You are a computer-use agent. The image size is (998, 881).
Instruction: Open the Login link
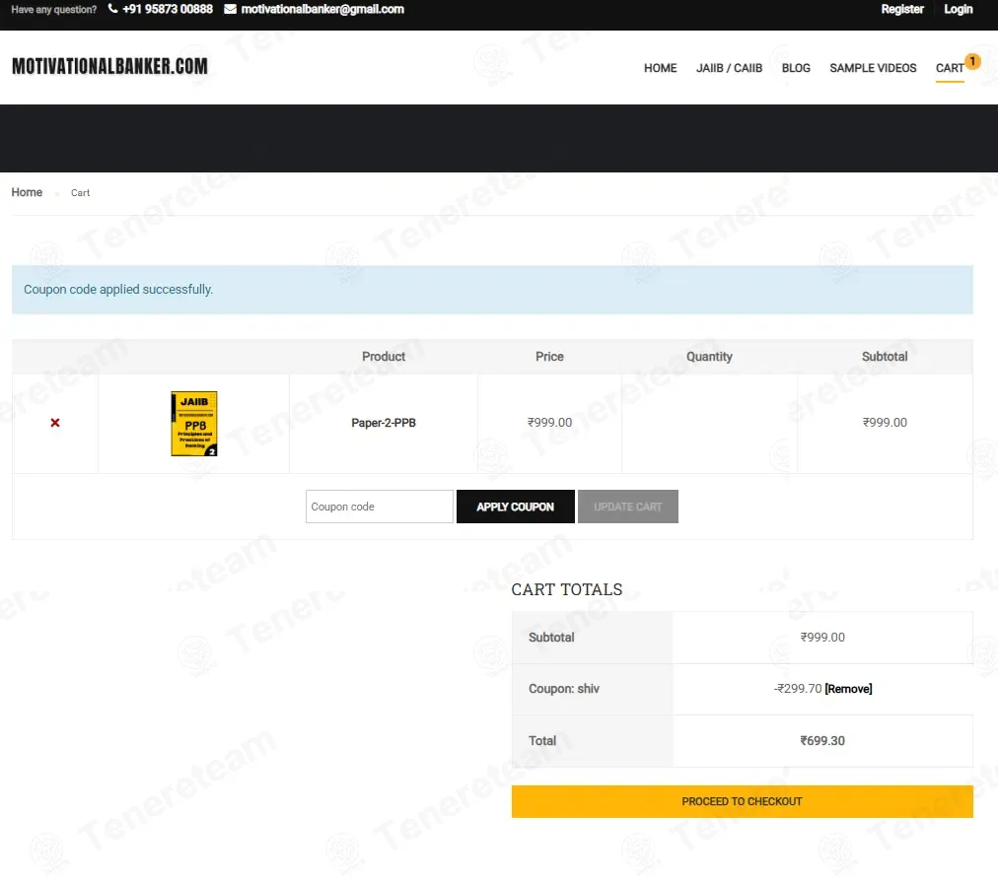(958, 9)
